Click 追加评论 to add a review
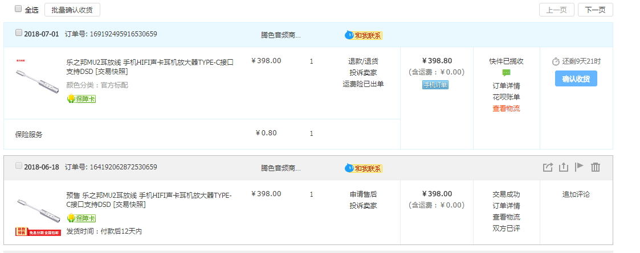 click(x=576, y=194)
